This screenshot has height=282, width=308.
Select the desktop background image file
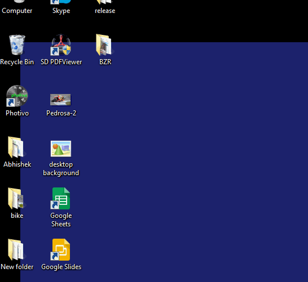tap(61, 149)
